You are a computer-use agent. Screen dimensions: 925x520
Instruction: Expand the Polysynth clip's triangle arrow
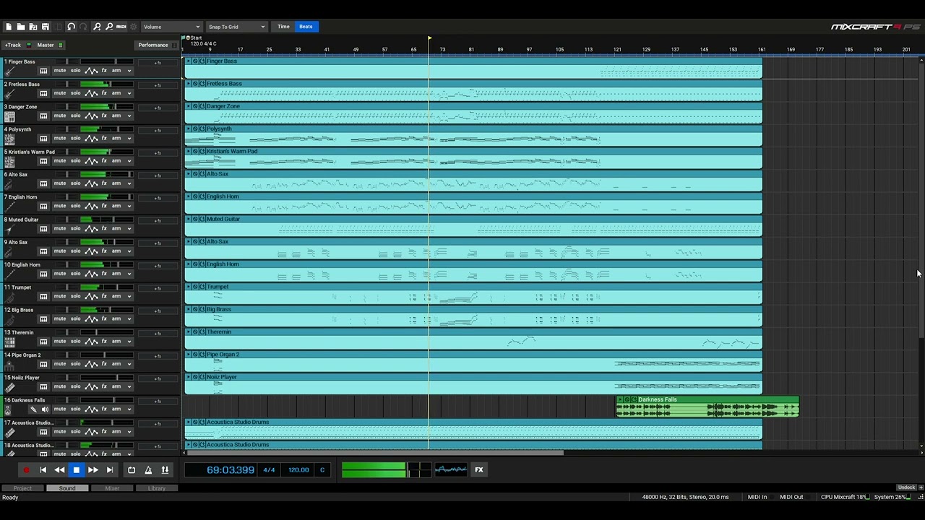[x=189, y=129]
